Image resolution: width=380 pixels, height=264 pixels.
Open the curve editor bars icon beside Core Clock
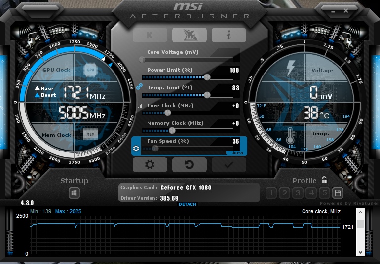(140, 106)
